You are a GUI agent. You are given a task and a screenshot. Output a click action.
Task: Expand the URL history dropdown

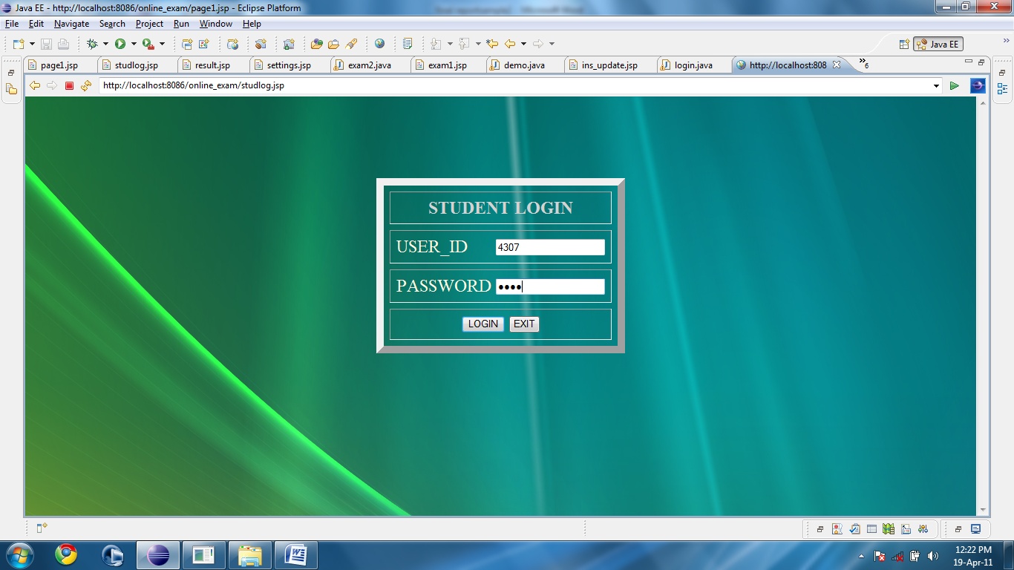(x=936, y=86)
